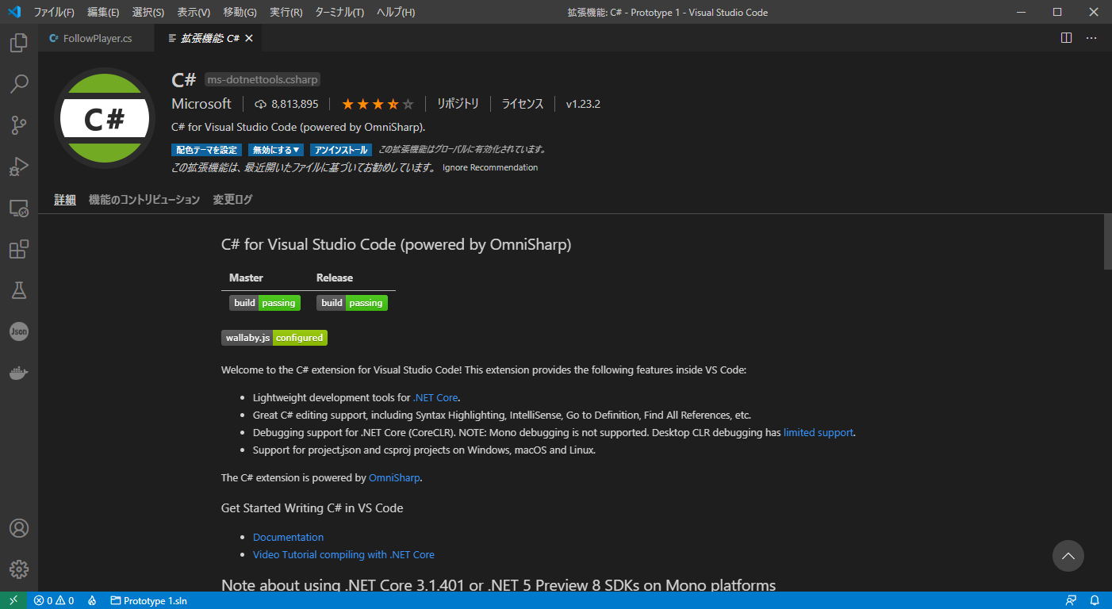Open the Test flask view

pyautogui.click(x=19, y=290)
